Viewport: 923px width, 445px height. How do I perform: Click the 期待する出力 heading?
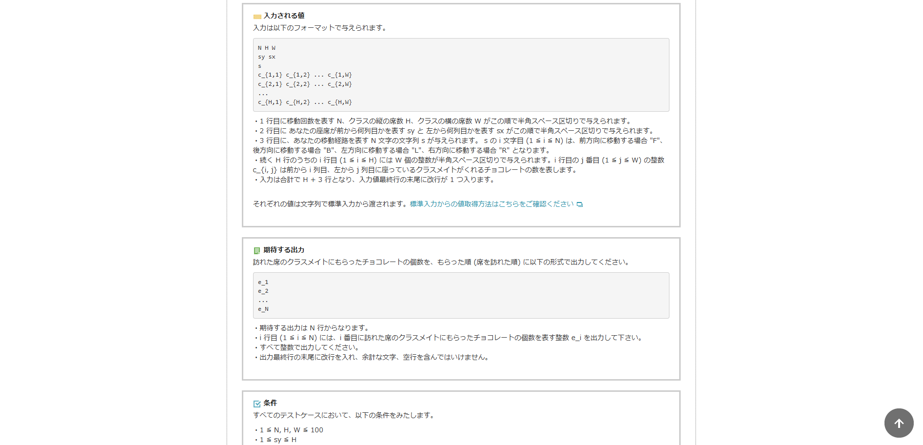(x=284, y=250)
